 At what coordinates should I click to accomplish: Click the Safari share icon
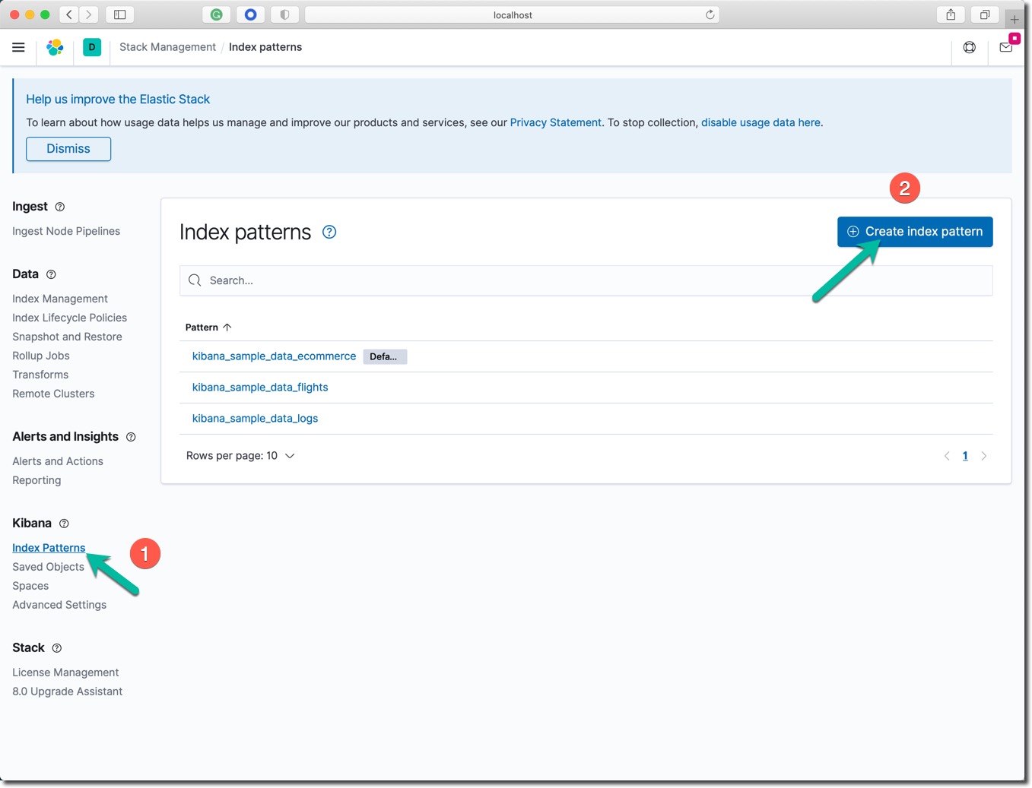coord(951,14)
